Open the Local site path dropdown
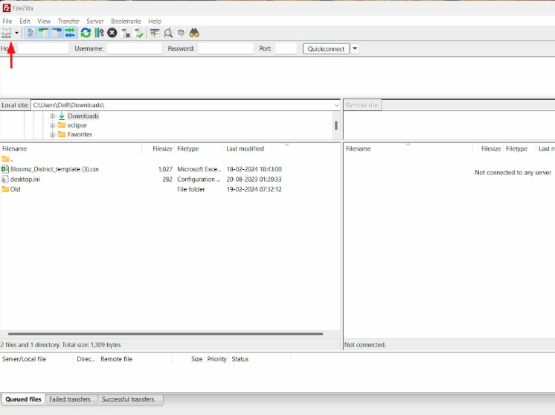The width and height of the screenshot is (555, 415). click(x=336, y=105)
